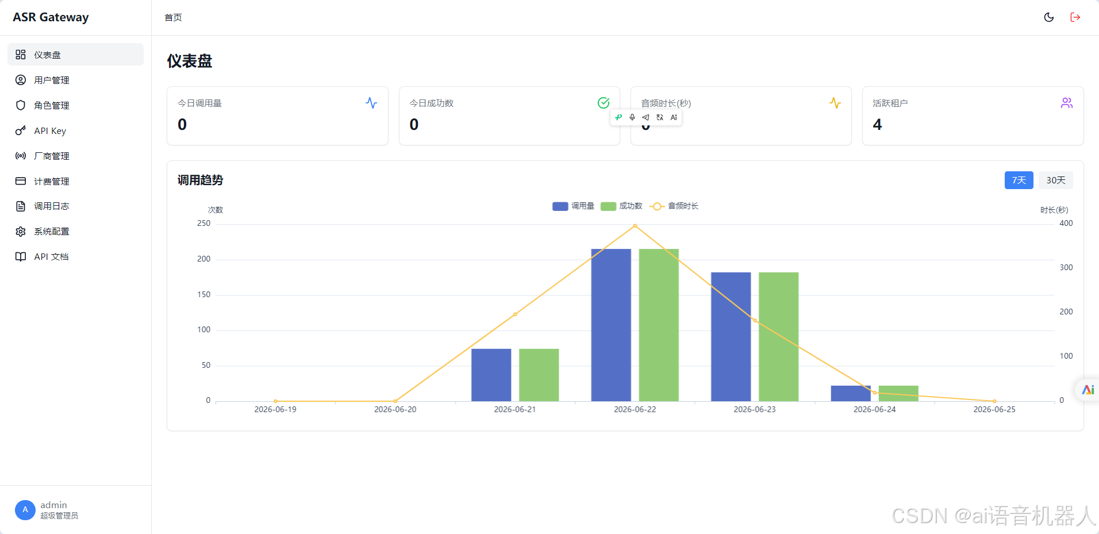1099x534 pixels.
Task: Click the right axis value 400
Action: click(x=1066, y=223)
